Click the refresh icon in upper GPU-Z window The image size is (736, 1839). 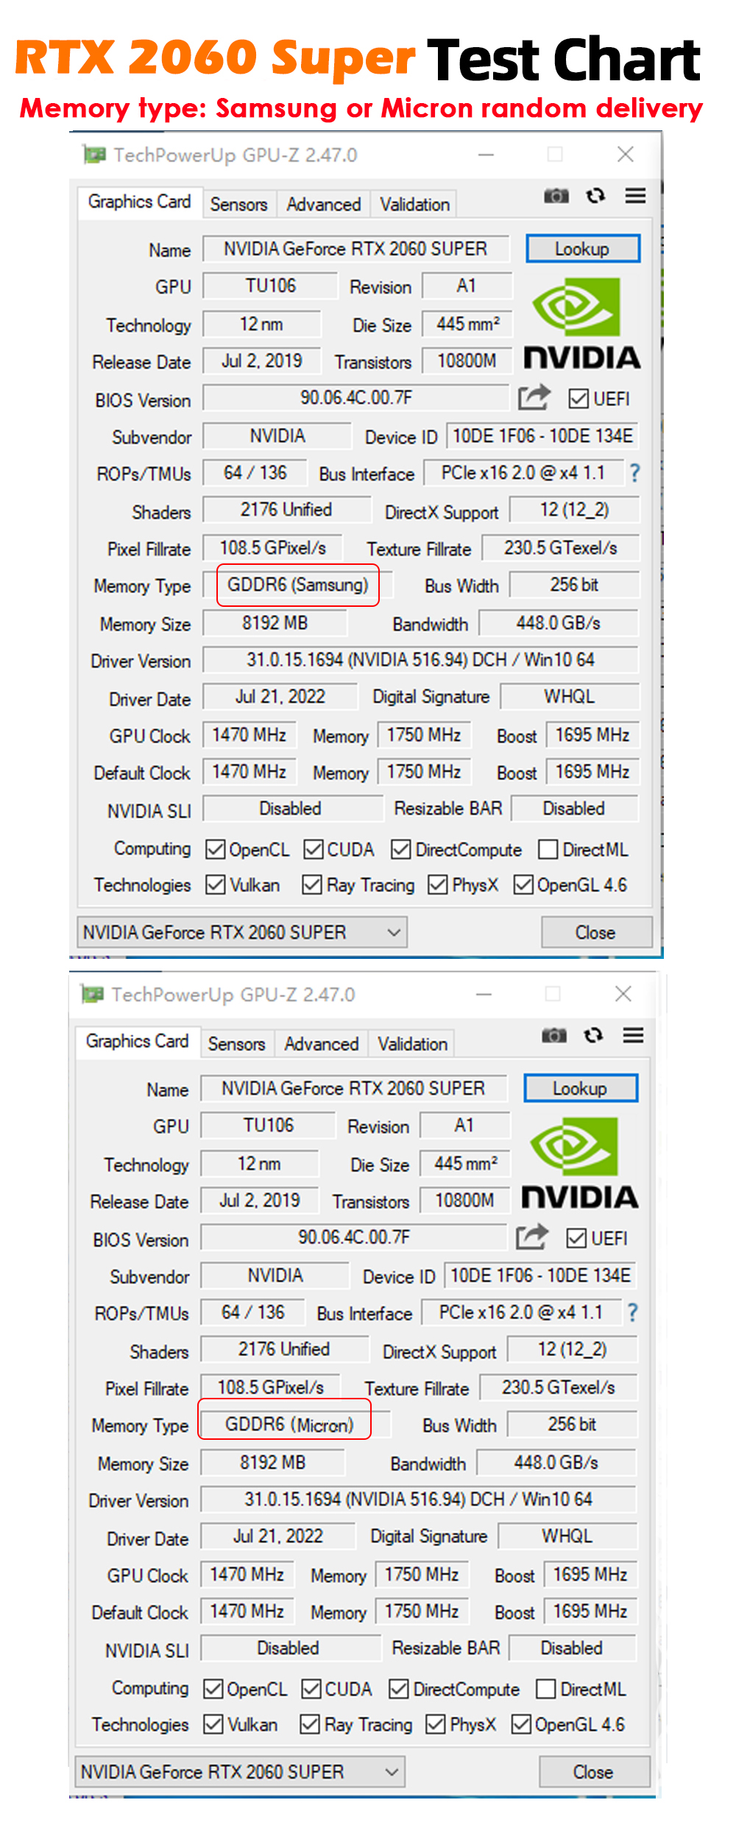[x=595, y=196]
